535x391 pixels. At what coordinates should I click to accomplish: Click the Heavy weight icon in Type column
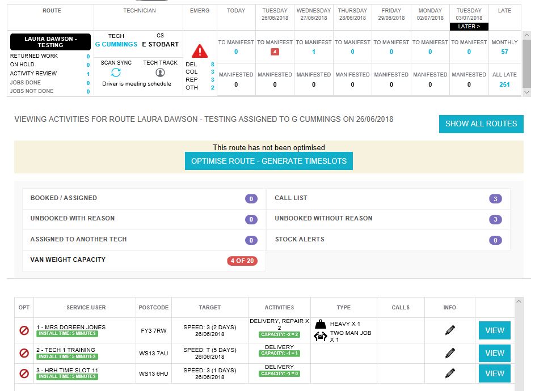(321, 324)
